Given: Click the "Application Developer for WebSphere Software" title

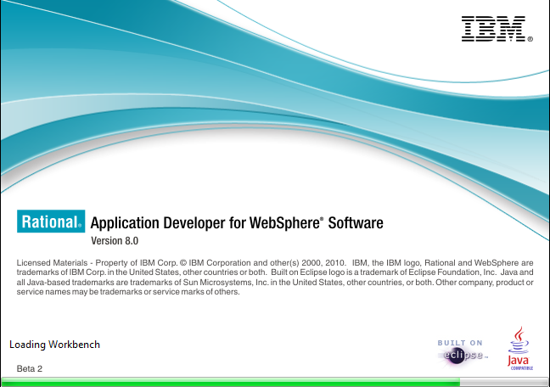Looking at the screenshot, I should pos(237,223).
